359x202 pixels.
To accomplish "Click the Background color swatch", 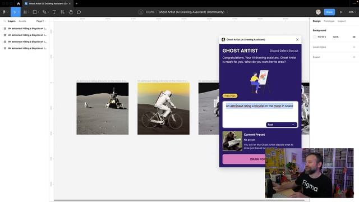I will click(x=315, y=37).
